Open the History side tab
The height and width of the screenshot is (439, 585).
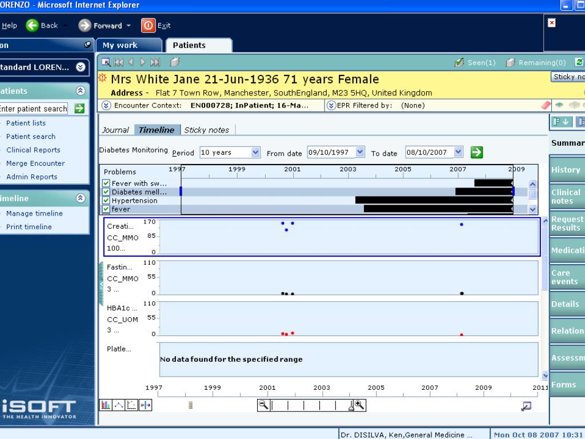click(567, 170)
